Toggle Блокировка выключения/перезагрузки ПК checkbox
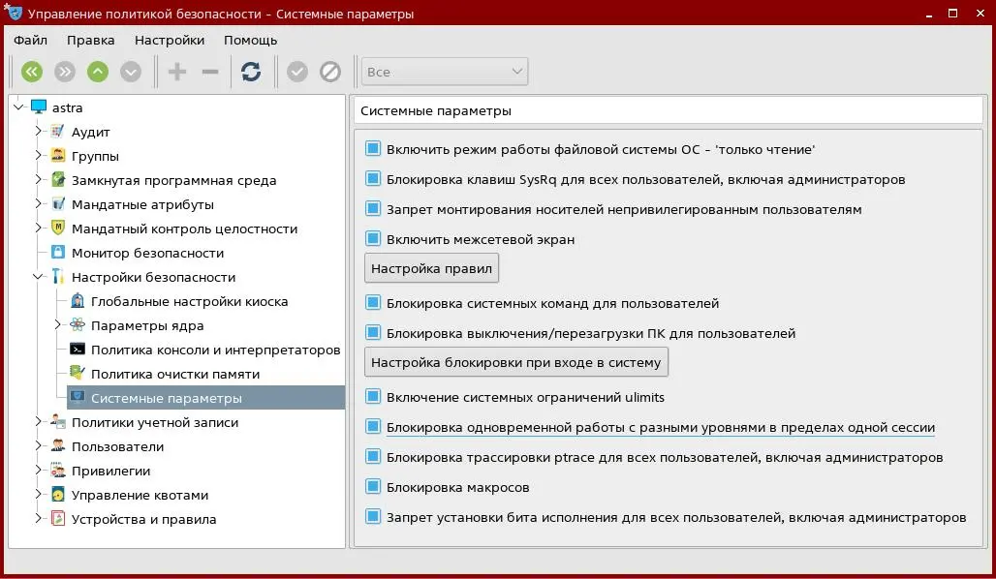 click(x=373, y=332)
